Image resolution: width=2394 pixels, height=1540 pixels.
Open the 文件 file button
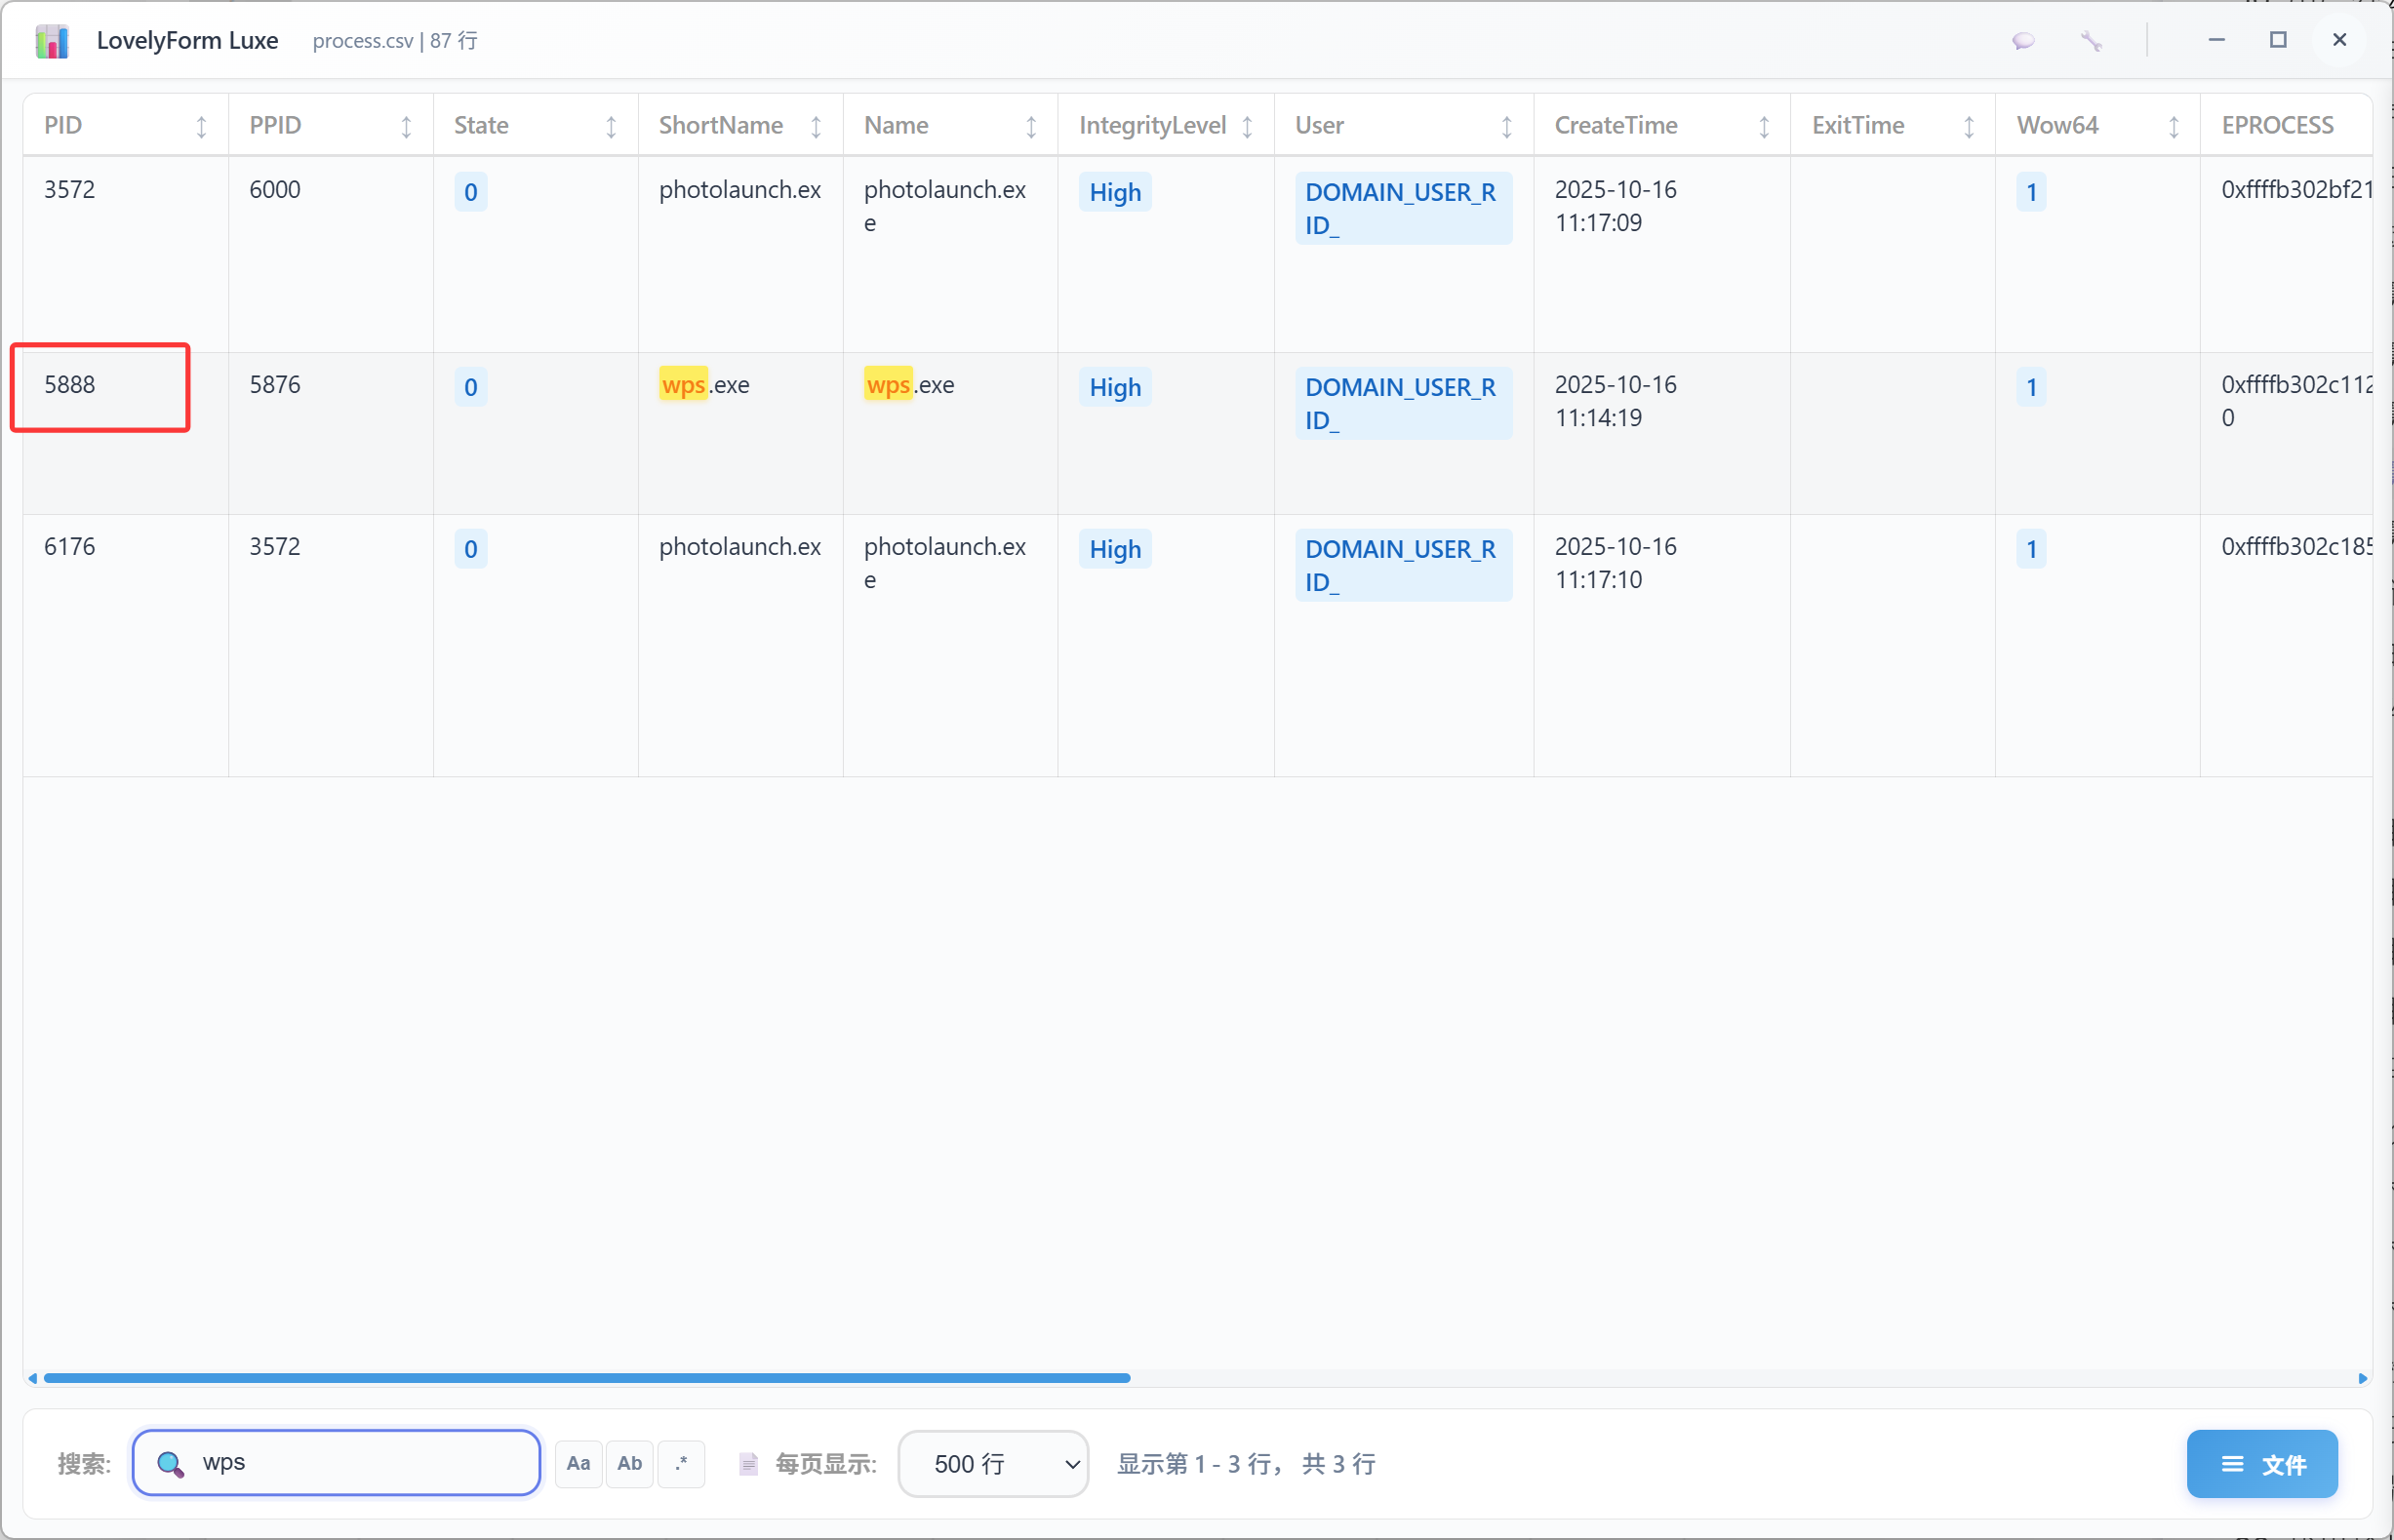2262,1464
